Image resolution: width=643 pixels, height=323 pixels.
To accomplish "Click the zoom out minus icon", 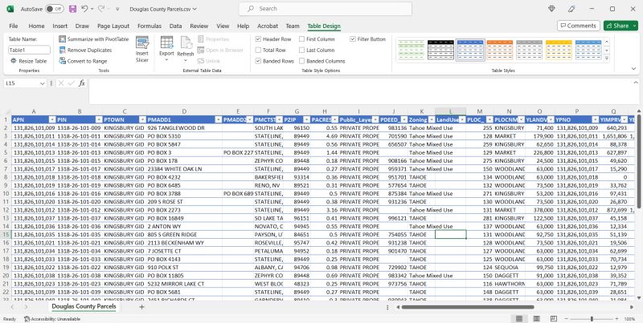I will [x=567, y=318].
